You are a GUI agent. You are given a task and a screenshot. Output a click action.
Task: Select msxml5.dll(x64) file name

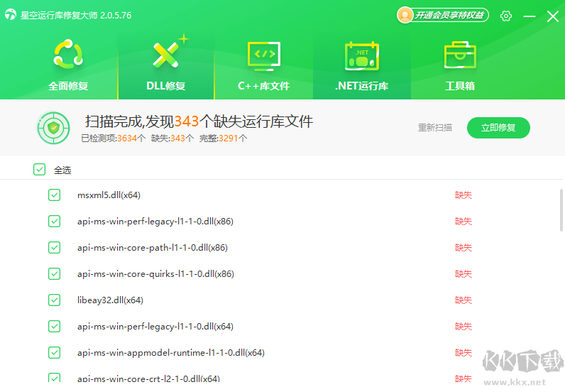point(109,195)
